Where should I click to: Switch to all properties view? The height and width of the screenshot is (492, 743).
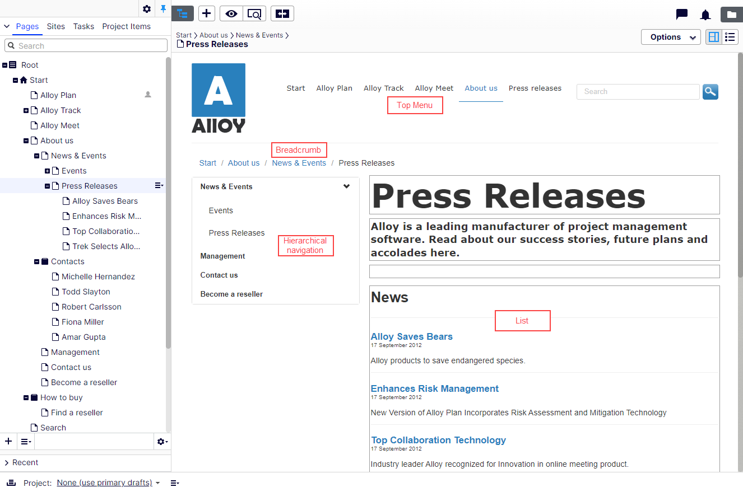coord(730,37)
